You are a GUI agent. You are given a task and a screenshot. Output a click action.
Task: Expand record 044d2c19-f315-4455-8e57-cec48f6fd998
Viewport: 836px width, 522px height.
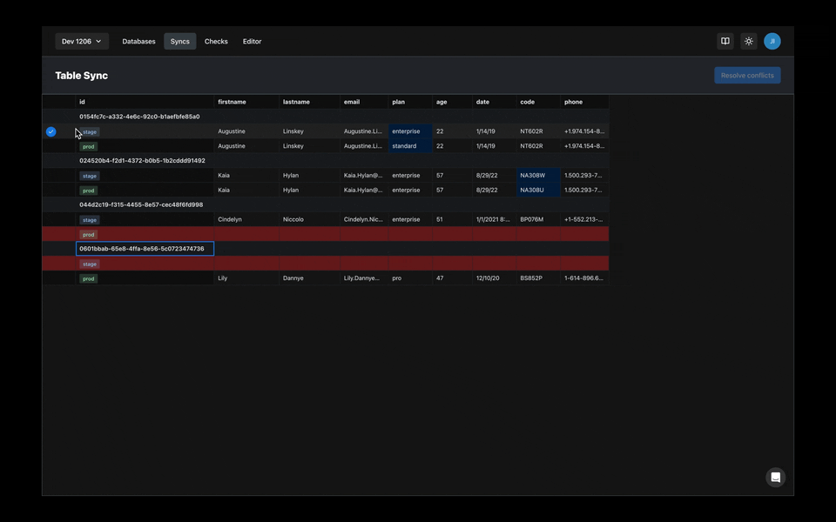pyautogui.click(x=139, y=204)
